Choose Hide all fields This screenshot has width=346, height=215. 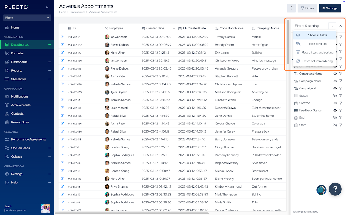click(x=315, y=44)
